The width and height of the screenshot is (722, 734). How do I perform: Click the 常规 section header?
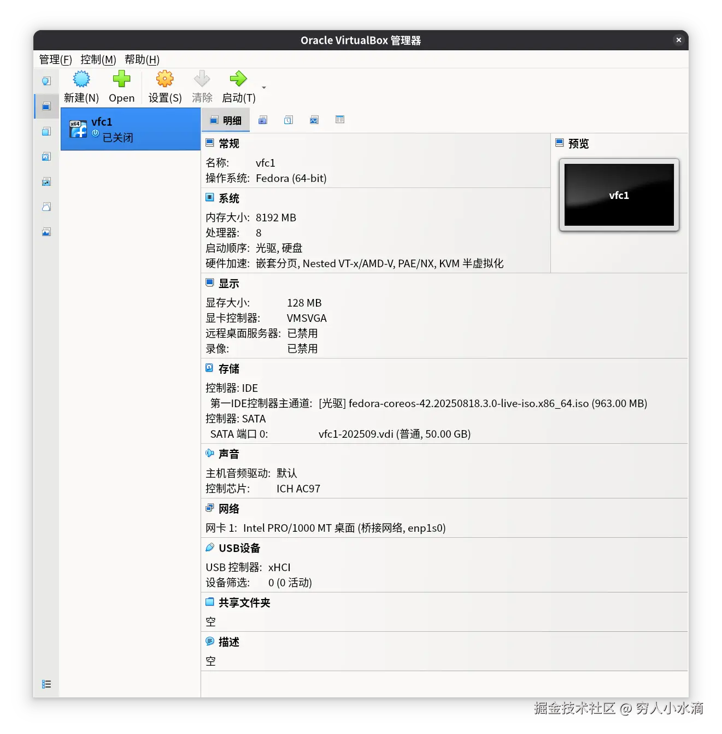tap(229, 144)
